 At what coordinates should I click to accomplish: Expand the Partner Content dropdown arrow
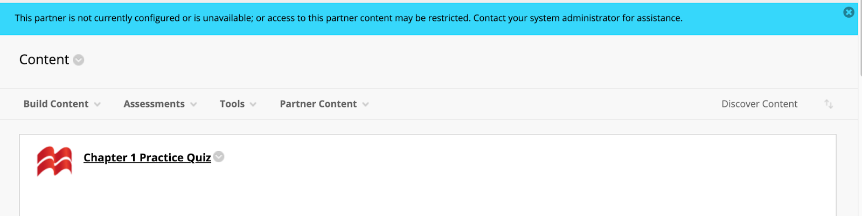coord(366,104)
